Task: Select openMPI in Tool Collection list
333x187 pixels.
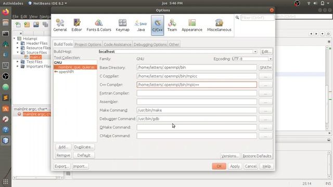Action: point(66,72)
